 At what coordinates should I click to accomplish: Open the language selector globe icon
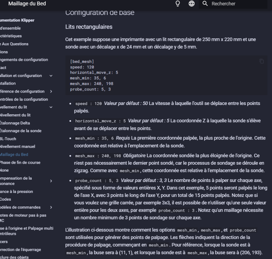191,4
